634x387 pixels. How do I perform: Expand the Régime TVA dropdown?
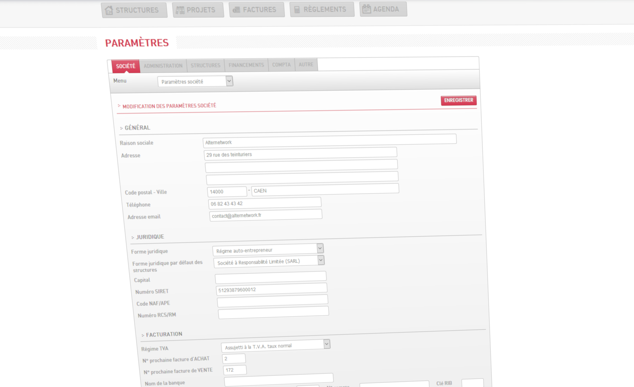pos(276,346)
